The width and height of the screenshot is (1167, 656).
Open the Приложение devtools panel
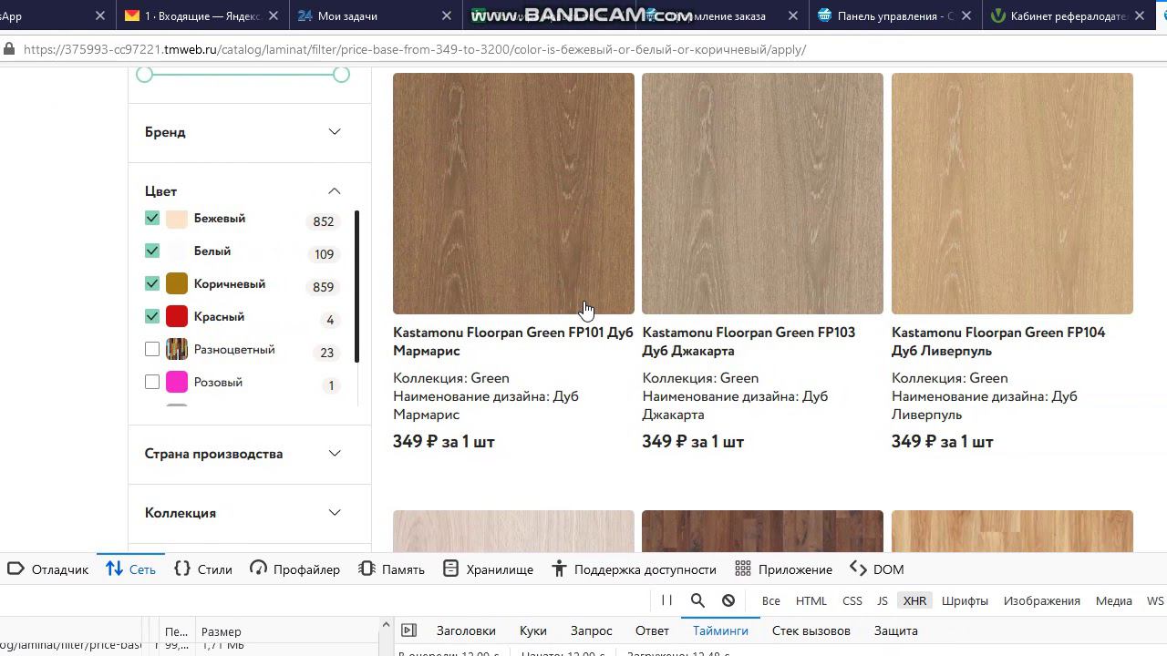click(784, 569)
